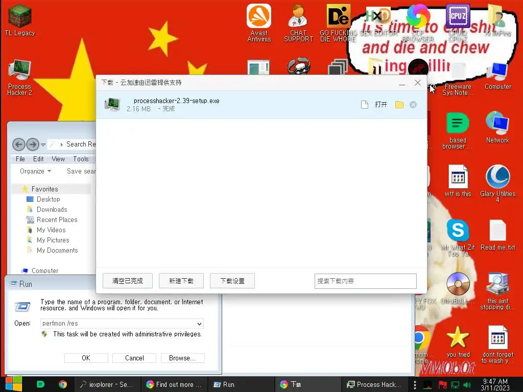Select the Process Hacker 2 desktop icon

[x=20, y=78]
